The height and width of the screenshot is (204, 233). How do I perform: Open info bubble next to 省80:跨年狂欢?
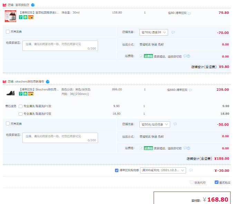(189, 14)
